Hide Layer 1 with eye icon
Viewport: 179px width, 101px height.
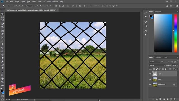(150, 79)
